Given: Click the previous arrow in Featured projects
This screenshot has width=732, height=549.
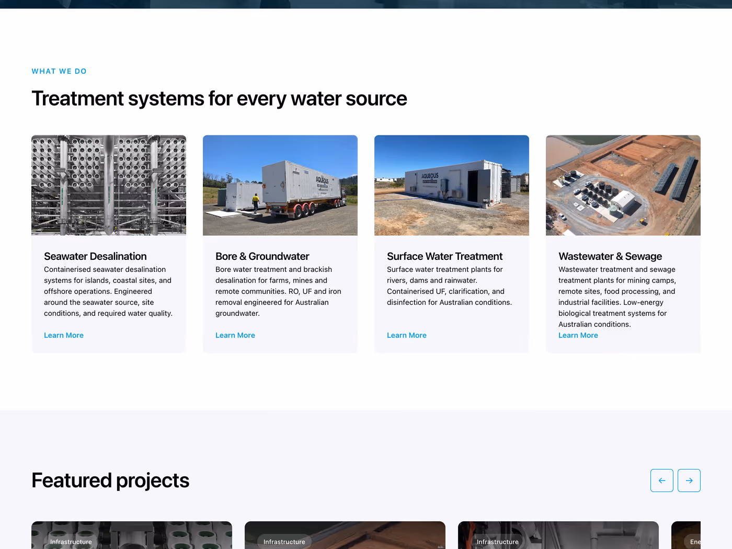Looking at the screenshot, I should point(662,481).
